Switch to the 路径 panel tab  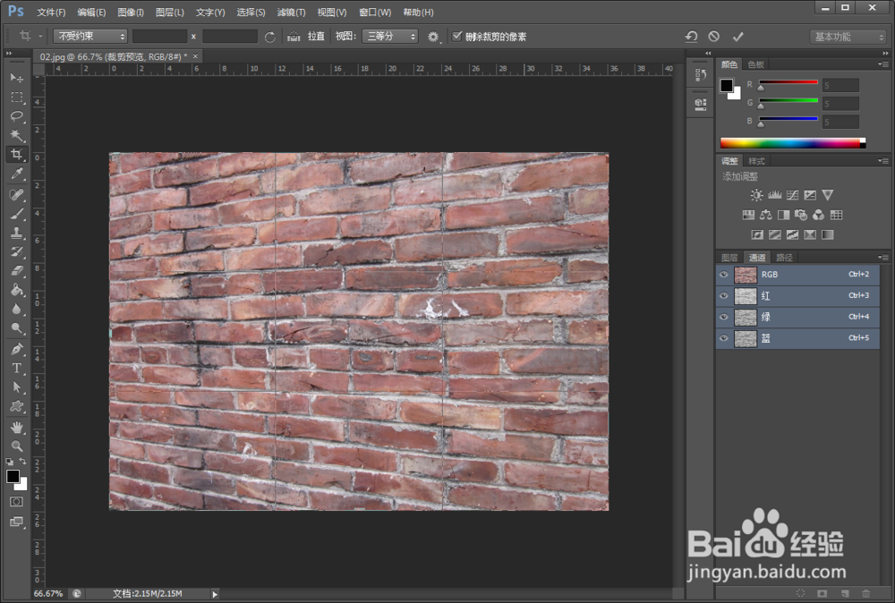tap(784, 258)
